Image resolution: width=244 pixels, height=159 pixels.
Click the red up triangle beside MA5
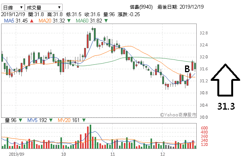tap(32, 21)
